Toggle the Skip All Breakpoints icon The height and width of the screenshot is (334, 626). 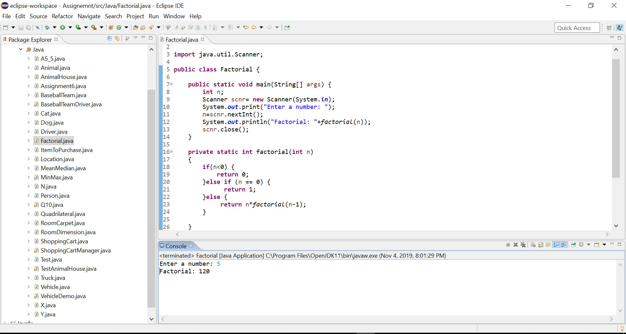point(37,28)
